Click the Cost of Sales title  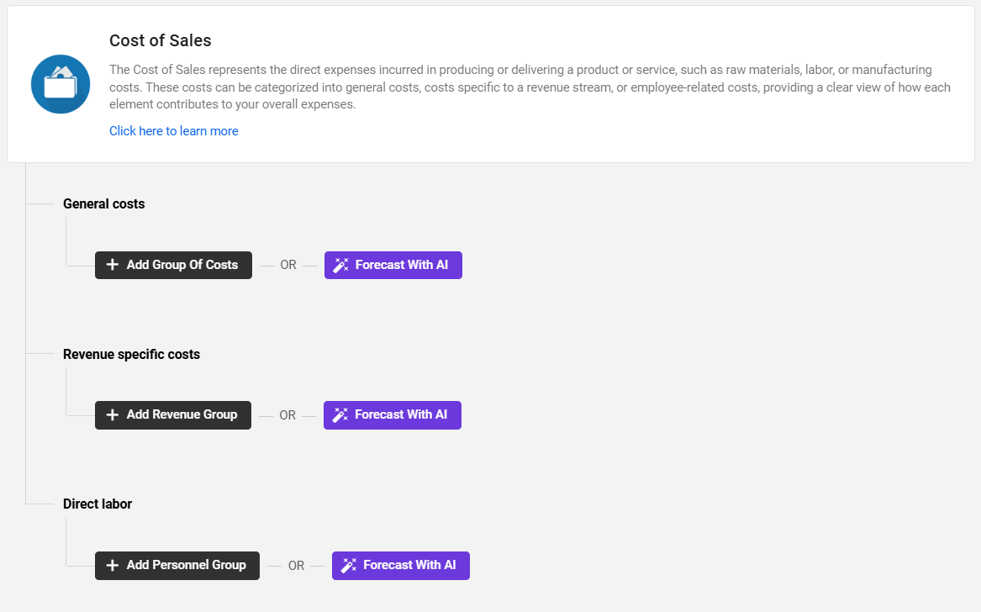161,40
